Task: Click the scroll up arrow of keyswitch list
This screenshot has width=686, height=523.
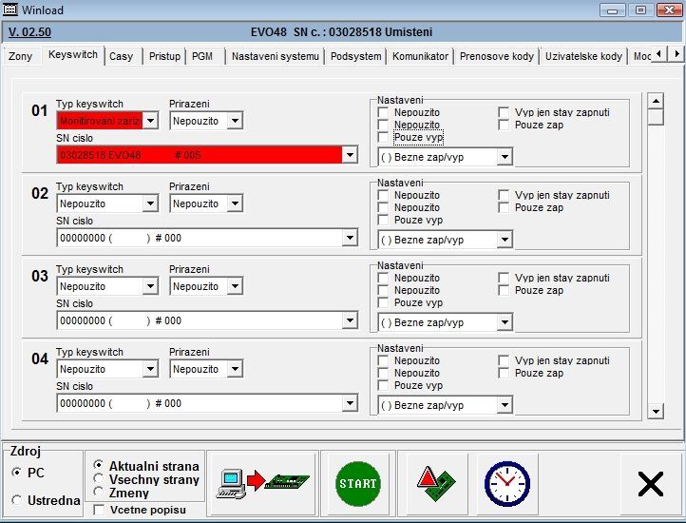Action: point(656,101)
